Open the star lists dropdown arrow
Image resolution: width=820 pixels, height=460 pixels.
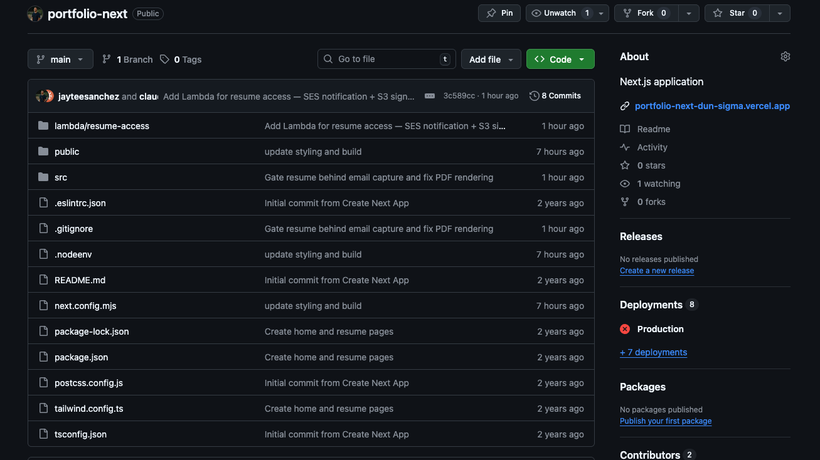(780, 13)
